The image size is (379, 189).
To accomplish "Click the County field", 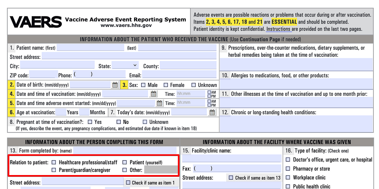I will coord(188,65).
